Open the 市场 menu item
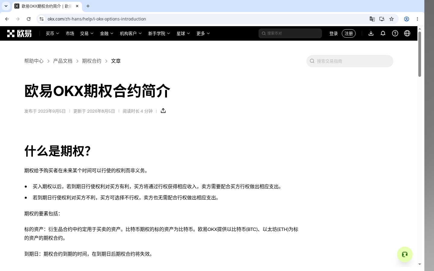Viewport: 434px width, 271px height. click(x=70, y=33)
